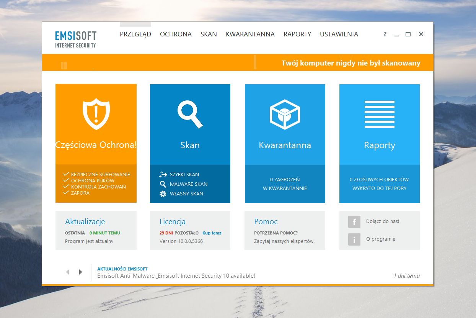This screenshot has height=318, width=476.
Task: Click the Raporty lines icon
Action: pos(379,114)
